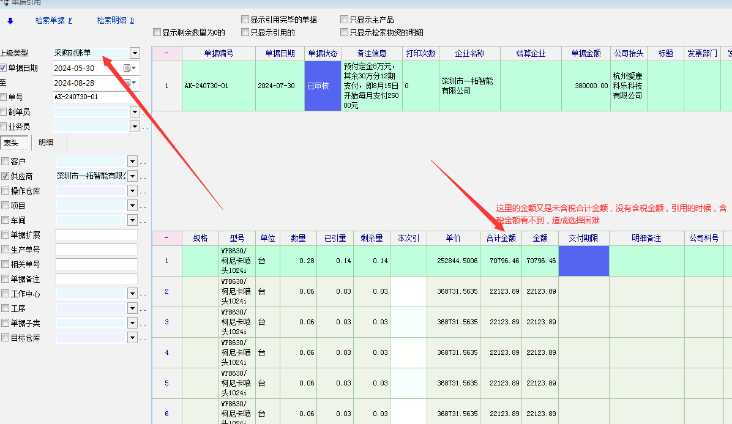
Task: Open calendar picker for start date 2024-05-30
Action: point(128,68)
